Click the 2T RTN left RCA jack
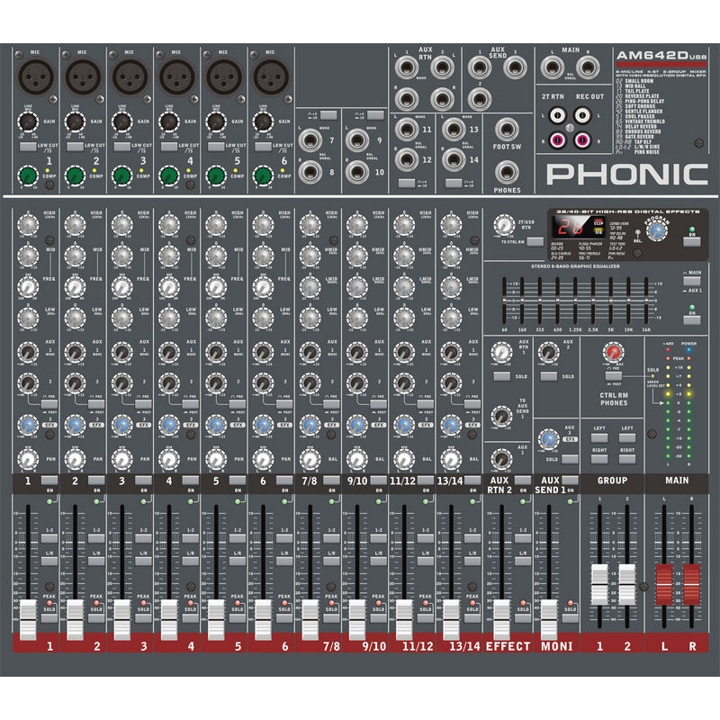The image size is (720, 720). [x=557, y=115]
